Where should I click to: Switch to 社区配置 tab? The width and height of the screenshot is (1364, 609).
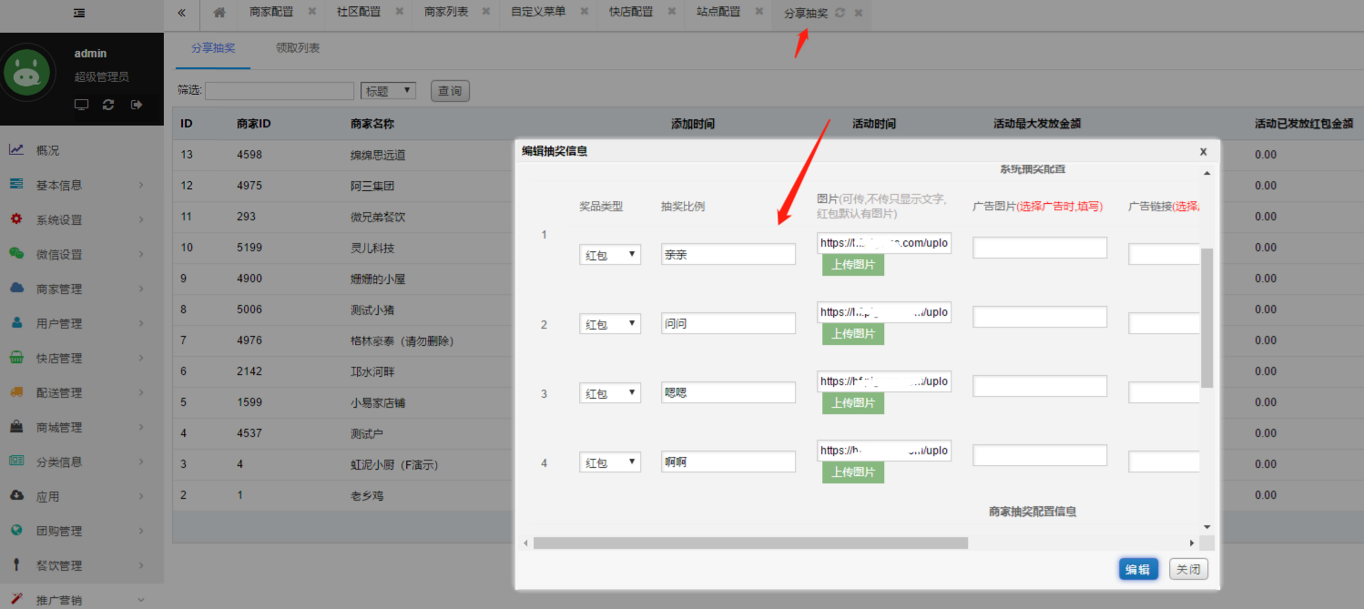click(x=359, y=13)
